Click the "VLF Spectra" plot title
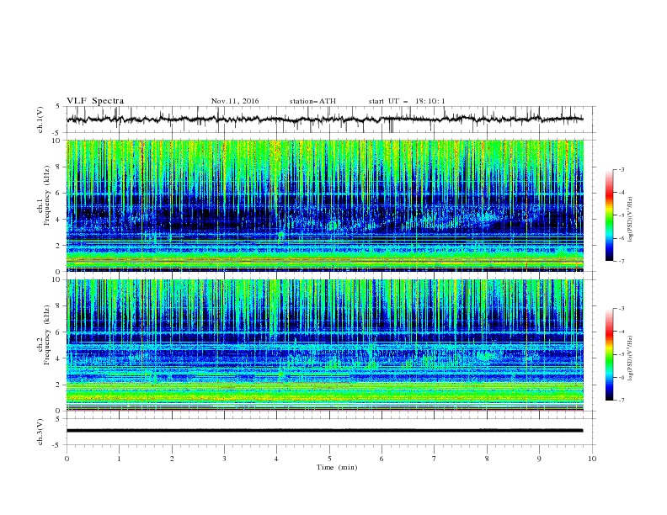The height and width of the screenshot is (515, 667). point(95,101)
